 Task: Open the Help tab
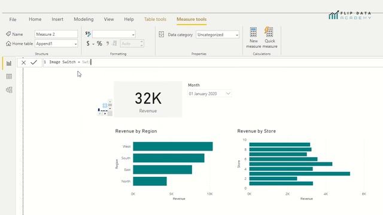[x=129, y=19]
